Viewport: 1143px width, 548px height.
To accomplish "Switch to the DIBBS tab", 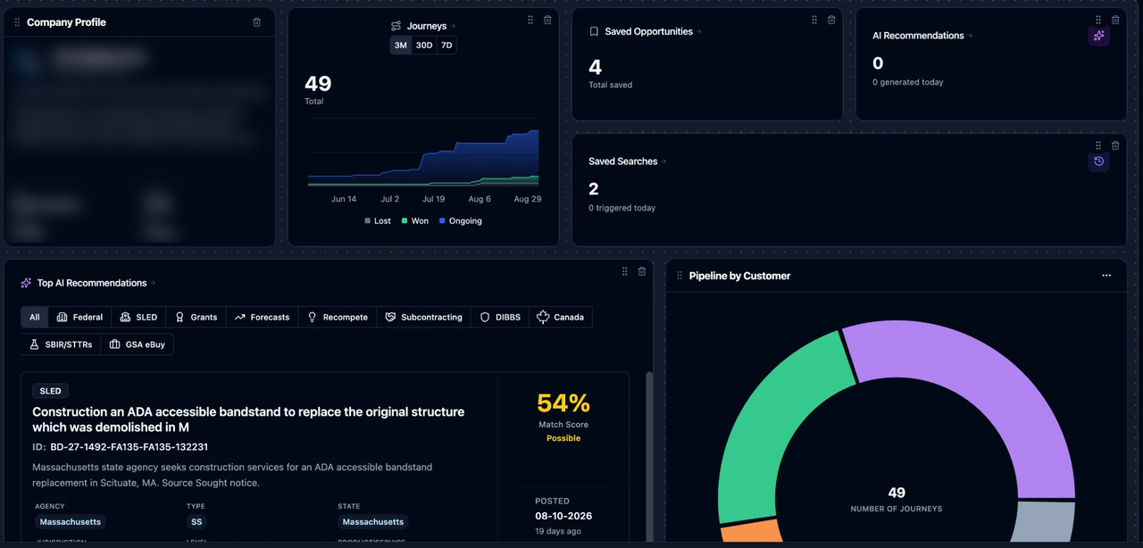I will [x=500, y=317].
